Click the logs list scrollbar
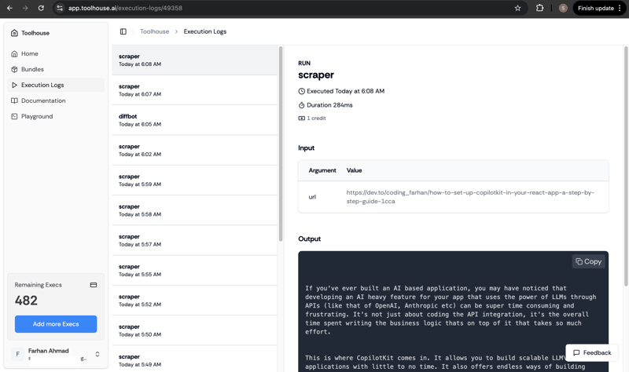 281,144
